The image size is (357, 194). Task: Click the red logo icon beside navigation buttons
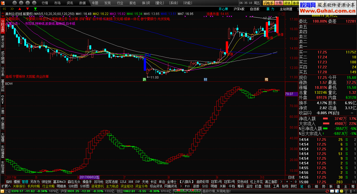click(3, 3)
